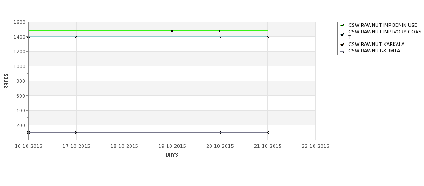Click KUMTA data point on 21-10-2015

pos(268,132)
